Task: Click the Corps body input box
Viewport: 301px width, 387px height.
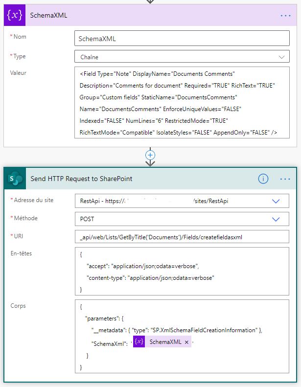Action: pos(182,336)
